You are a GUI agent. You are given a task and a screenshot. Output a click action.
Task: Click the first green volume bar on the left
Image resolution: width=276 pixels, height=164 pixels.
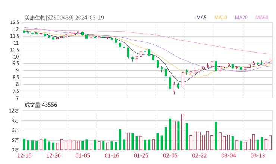pos(24,144)
